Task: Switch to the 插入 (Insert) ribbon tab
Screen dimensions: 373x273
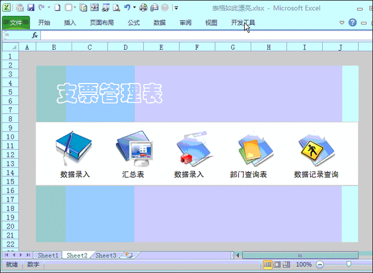Action: [70, 22]
